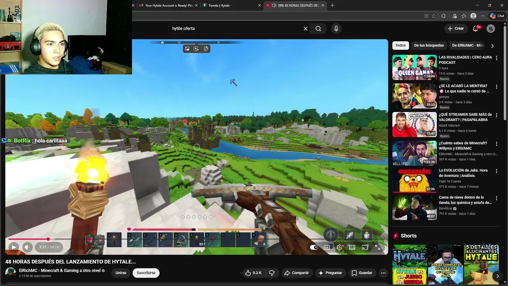Open the gatojey video thumbnail

414,96
